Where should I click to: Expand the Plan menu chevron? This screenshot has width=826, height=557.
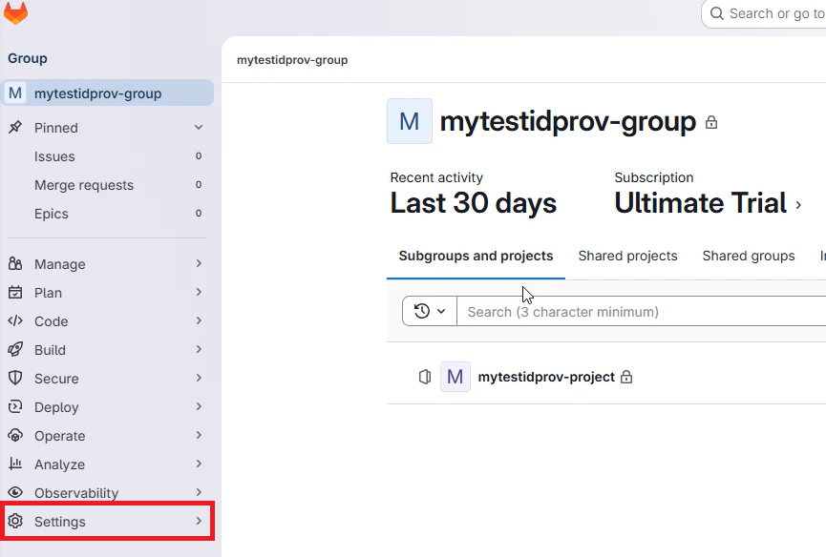[x=199, y=292]
